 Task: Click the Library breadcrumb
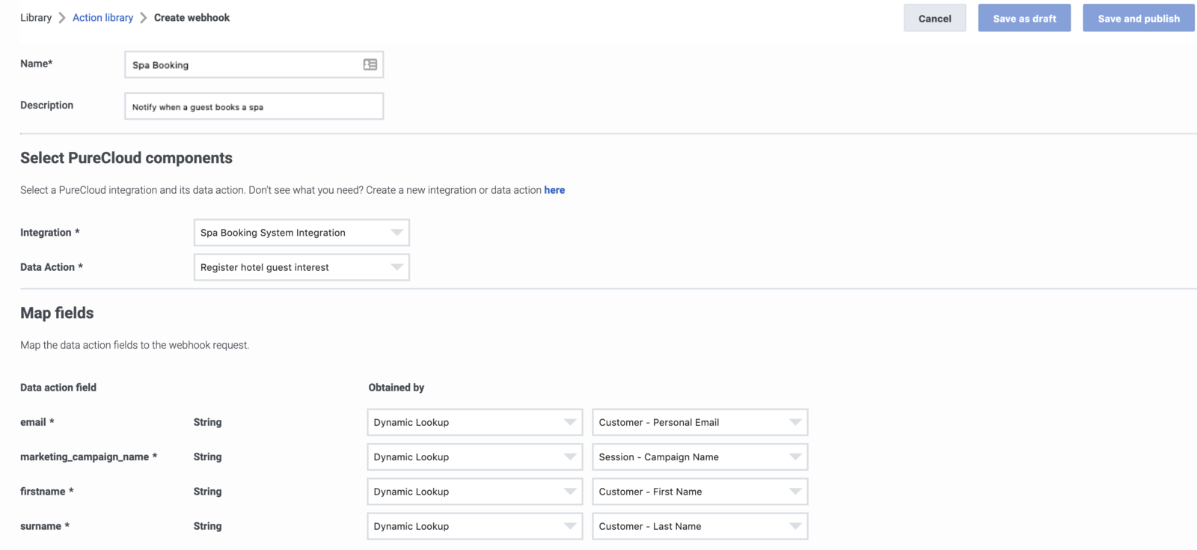click(x=36, y=17)
